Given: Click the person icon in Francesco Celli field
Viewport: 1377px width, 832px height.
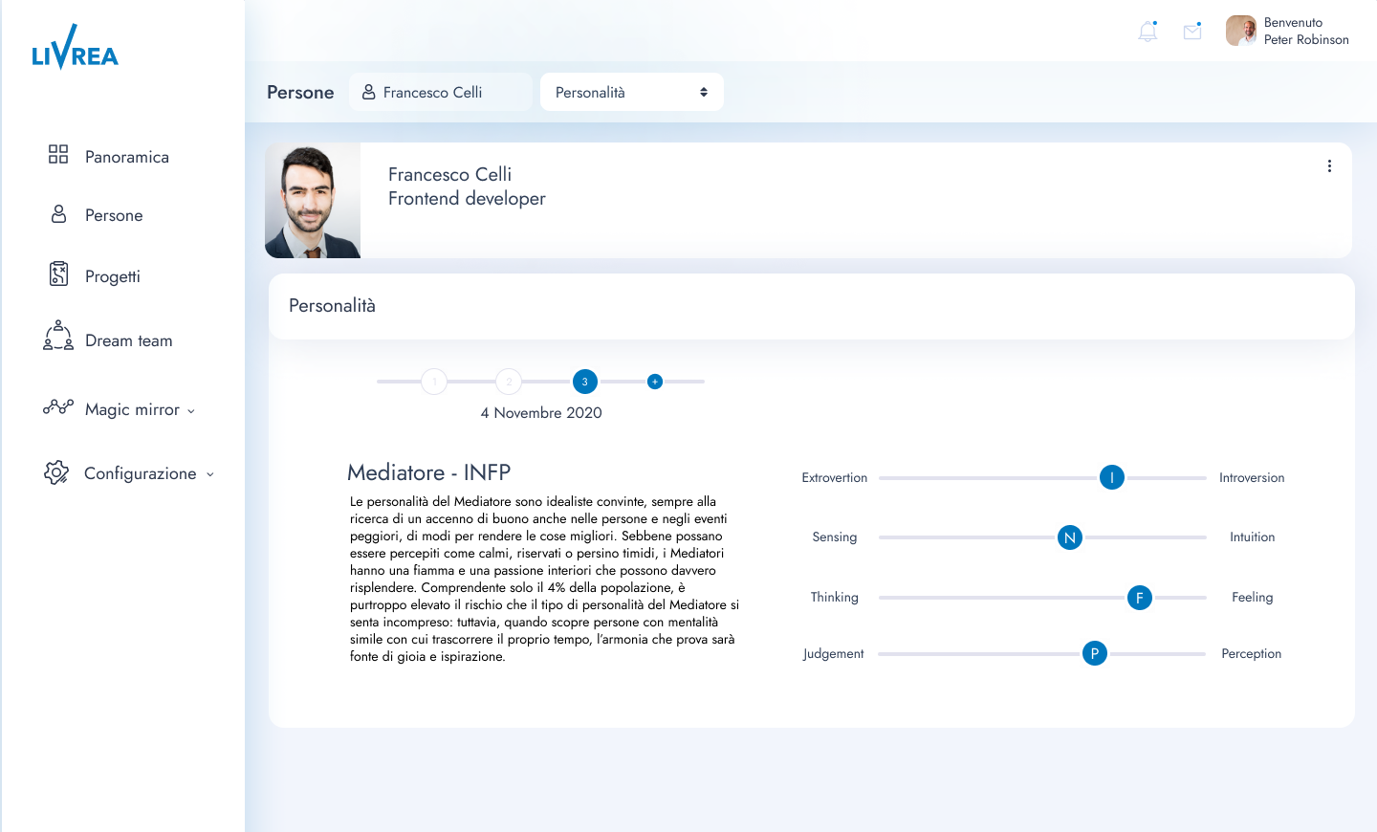Looking at the screenshot, I should point(368,92).
